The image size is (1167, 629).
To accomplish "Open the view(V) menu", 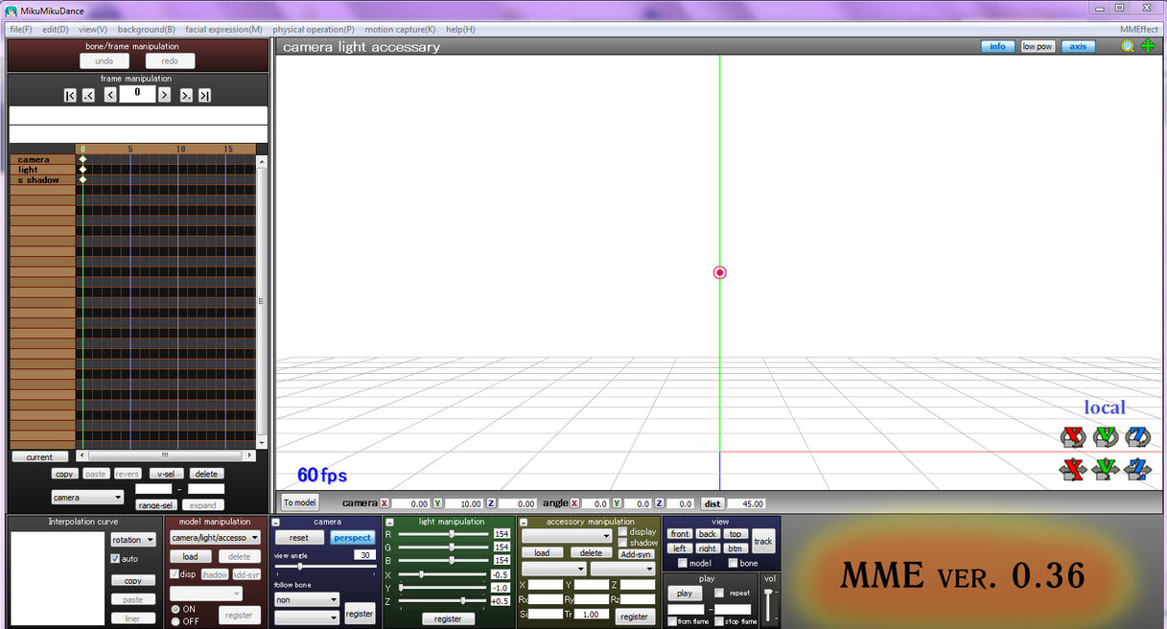I will [93, 30].
